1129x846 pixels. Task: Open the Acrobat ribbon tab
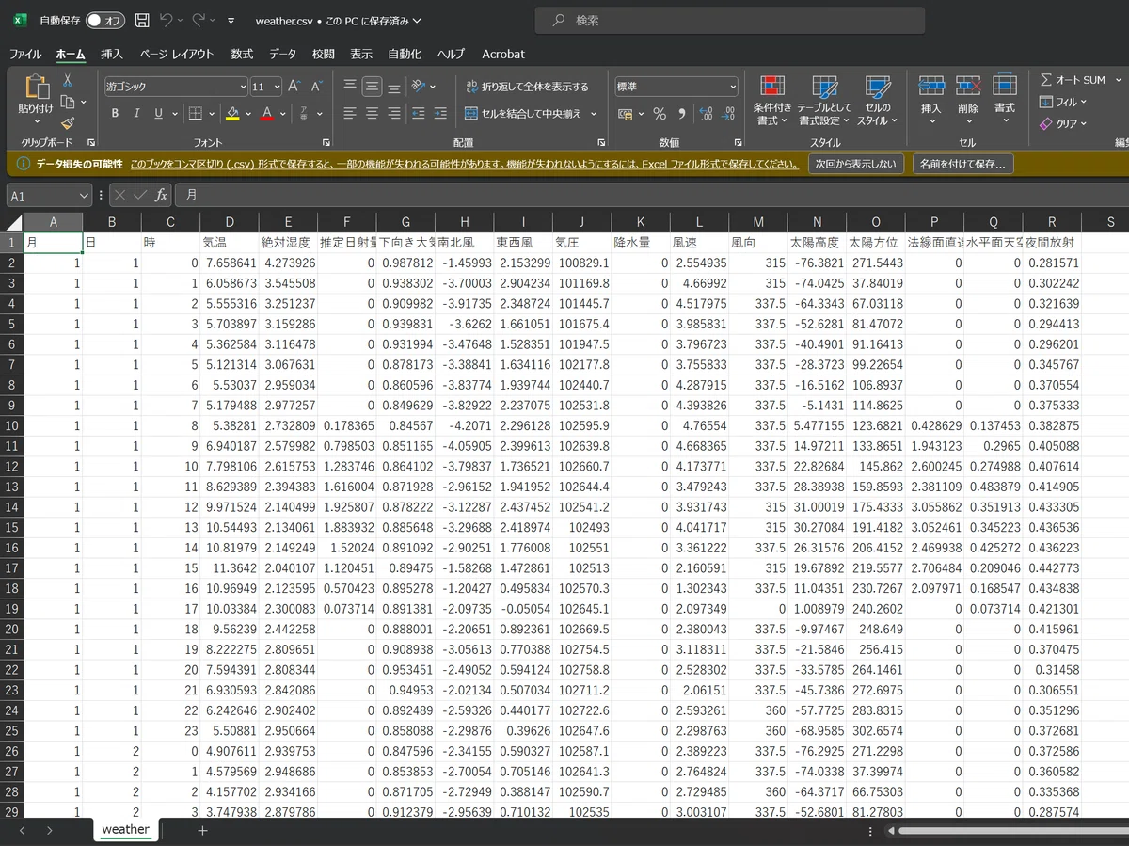click(x=503, y=55)
